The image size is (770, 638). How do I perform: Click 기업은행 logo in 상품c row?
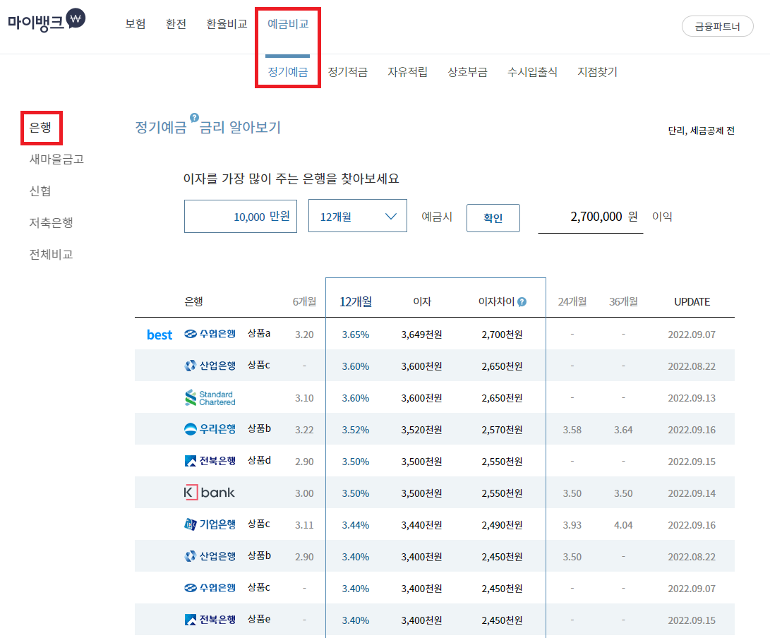(x=210, y=524)
